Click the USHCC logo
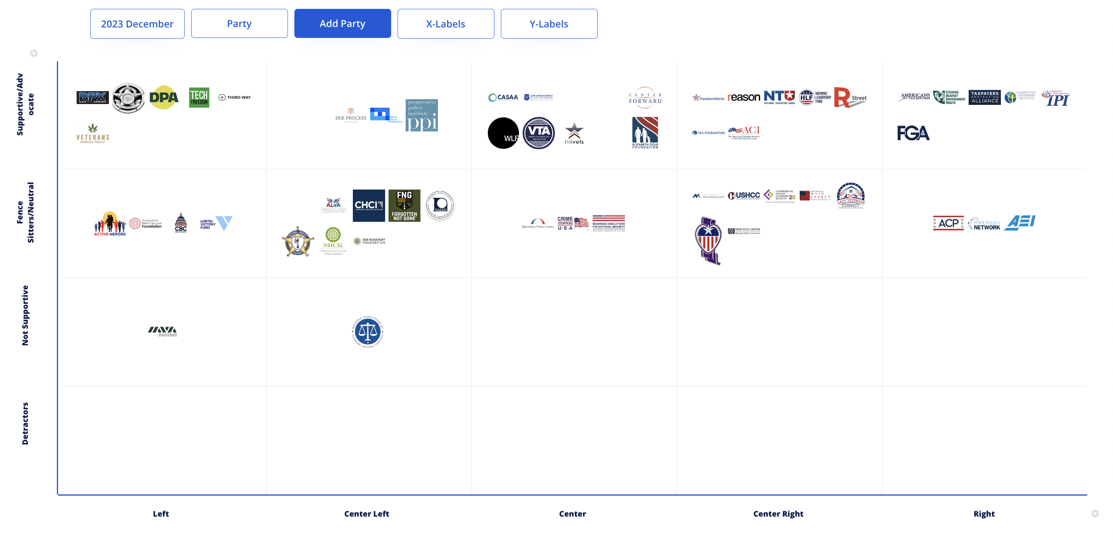 pyautogui.click(x=744, y=196)
